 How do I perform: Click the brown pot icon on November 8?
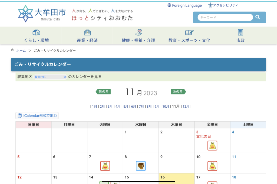pos(141,166)
